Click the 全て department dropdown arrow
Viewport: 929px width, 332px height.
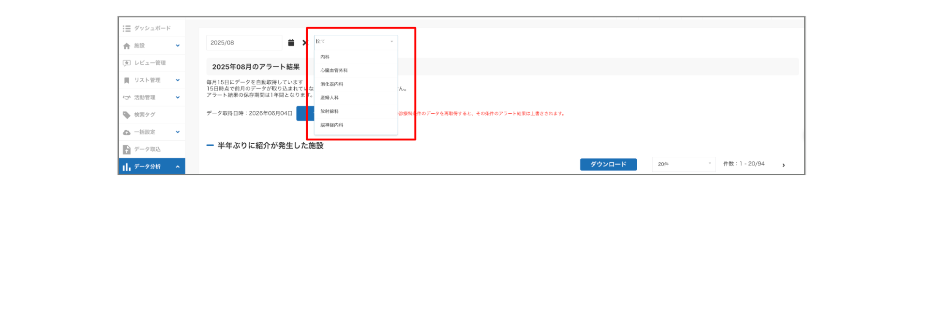(391, 42)
